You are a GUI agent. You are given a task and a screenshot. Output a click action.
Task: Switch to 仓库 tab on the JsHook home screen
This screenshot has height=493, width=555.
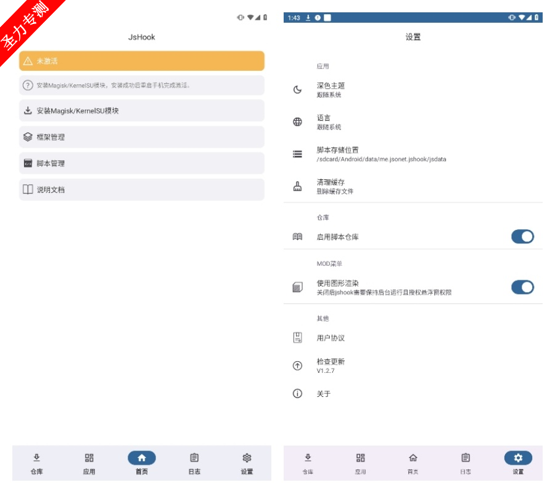[x=36, y=463]
